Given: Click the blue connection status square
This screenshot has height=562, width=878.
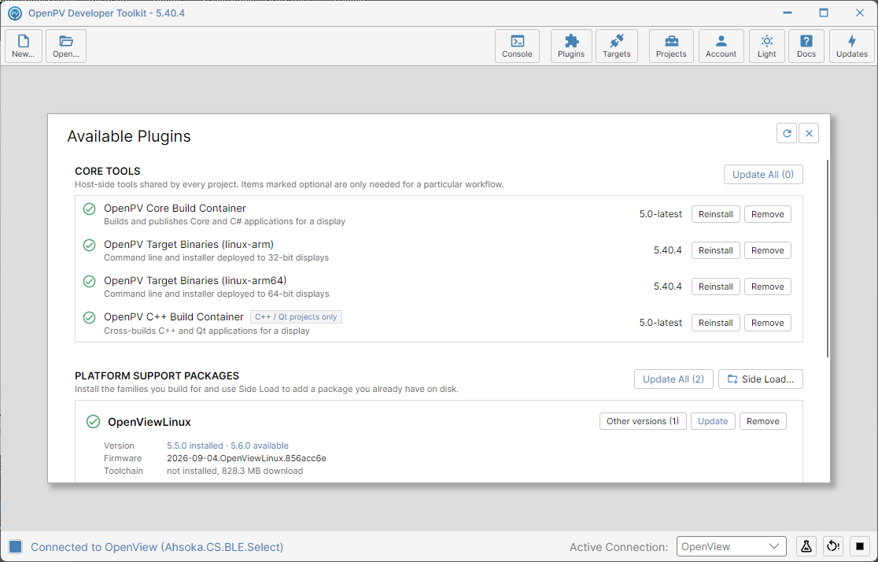Looking at the screenshot, I should point(15,547).
